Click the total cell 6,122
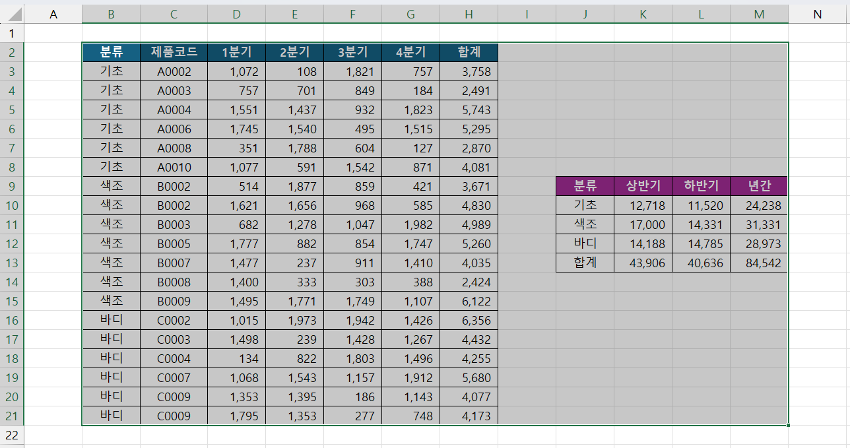The width and height of the screenshot is (850, 448). pyautogui.click(x=469, y=301)
